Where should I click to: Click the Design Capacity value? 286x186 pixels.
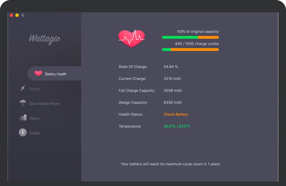[172, 102]
